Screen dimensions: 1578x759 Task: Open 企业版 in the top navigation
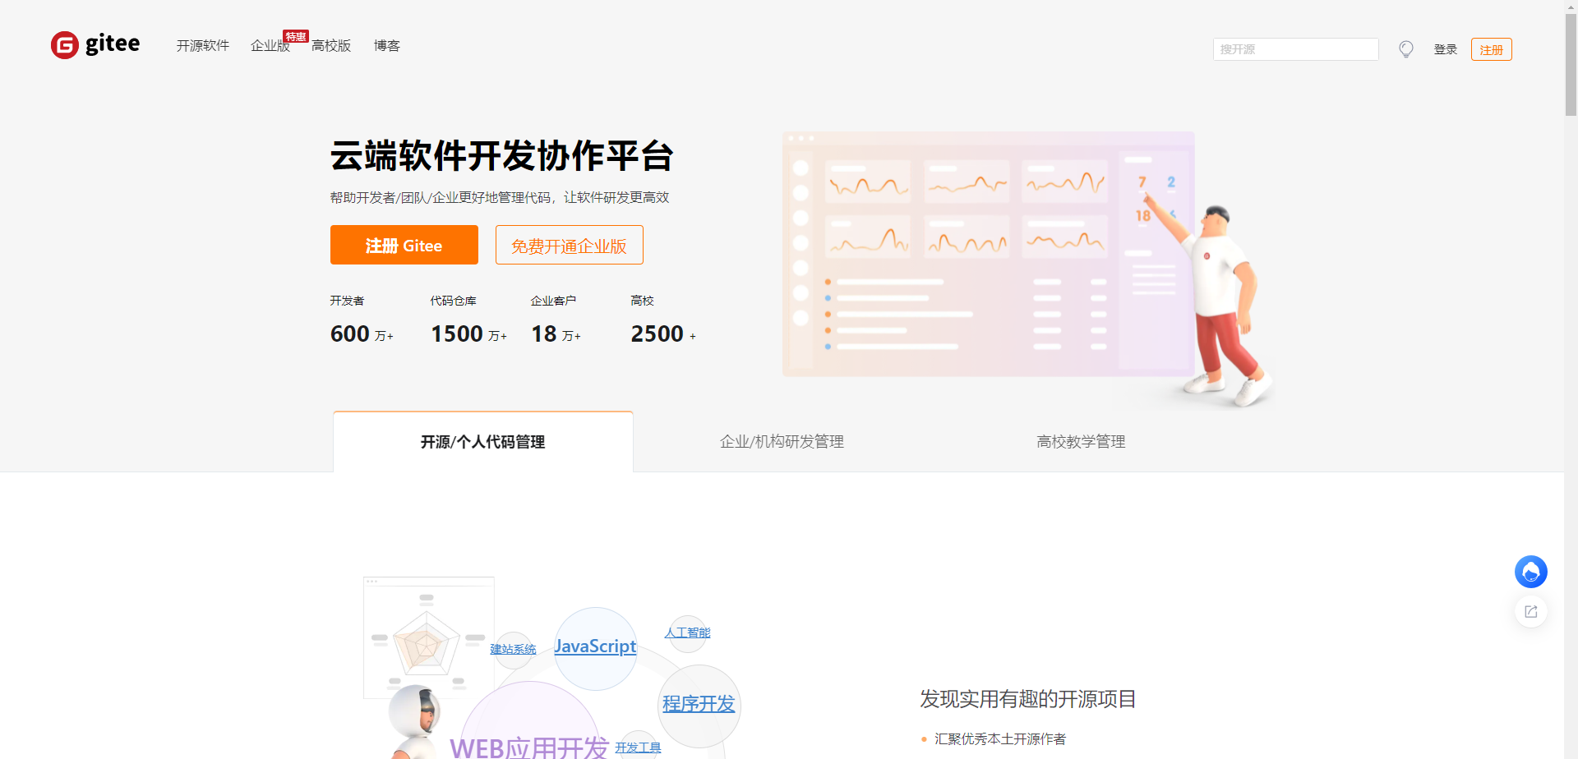[x=270, y=46]
